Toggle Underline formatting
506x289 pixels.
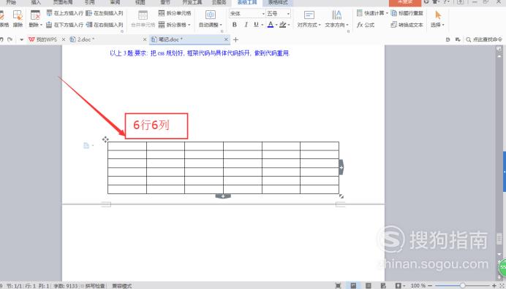pyautogui.click(x=256, y=25)
